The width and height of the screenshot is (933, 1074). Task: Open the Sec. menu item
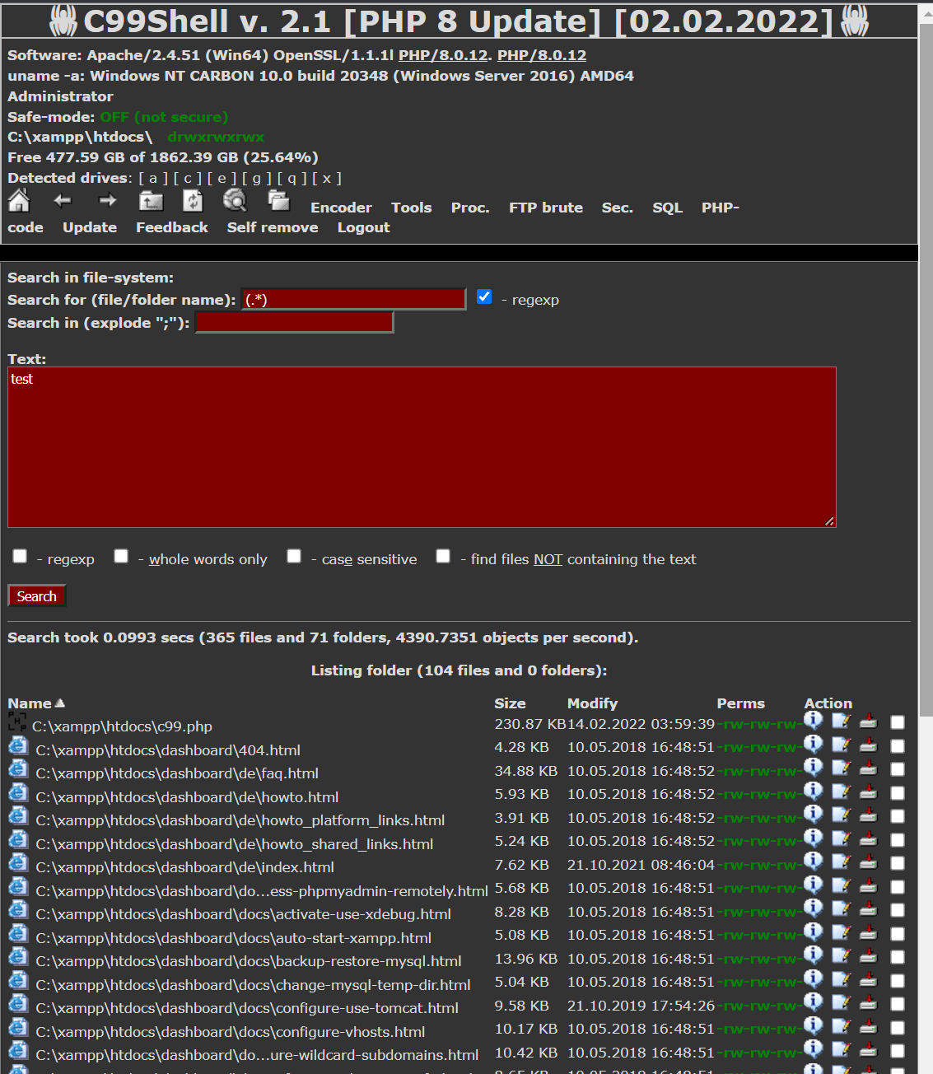(x=618, y=208)
